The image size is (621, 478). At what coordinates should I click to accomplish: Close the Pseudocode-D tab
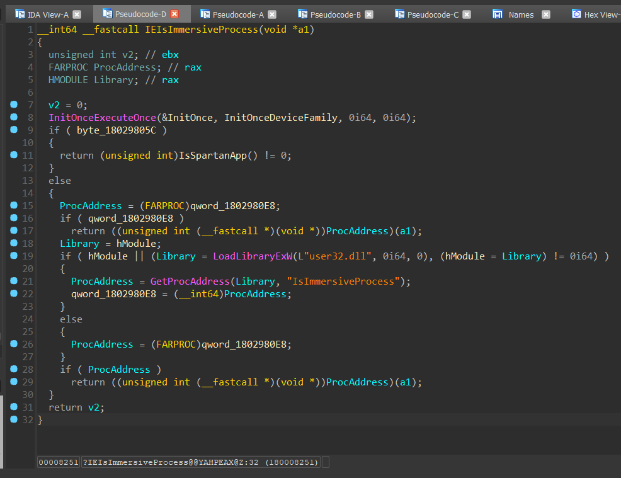[x=174, y=14]
